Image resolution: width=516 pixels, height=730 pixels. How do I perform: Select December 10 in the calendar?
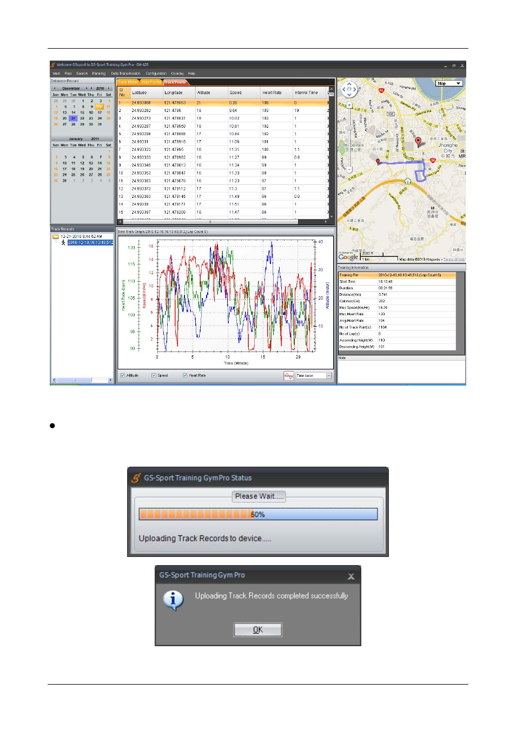point(100,107)
